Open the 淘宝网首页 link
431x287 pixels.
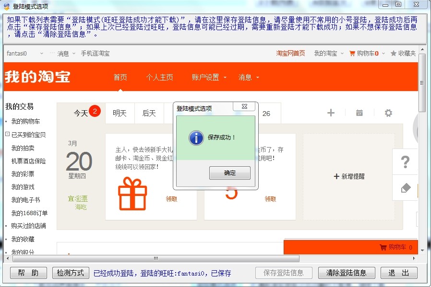[x=290, y=53]
